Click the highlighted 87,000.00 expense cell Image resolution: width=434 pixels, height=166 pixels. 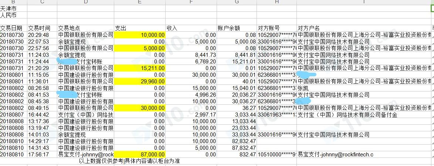click(x=140, y=155)
